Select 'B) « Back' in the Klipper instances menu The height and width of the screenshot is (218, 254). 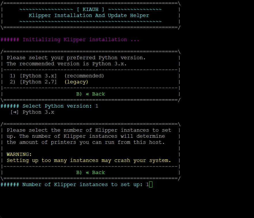pos(90,173)
